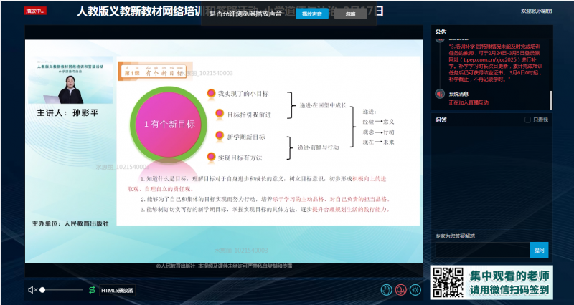The width and height of the screenshot is (574, 305).
Task: Click the green line-switch arrows icon
Action: [x=92, y=290]
